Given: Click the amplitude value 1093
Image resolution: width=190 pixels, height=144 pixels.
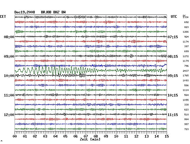Looking at the screenshot, I should click(x=186, y=80).
